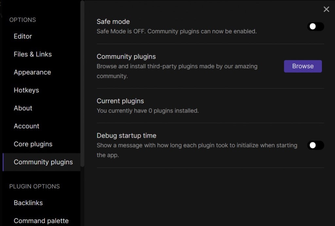This screenshot has height=226, width=335.
Task: Click the Safe Mode is OFF description text
Action: pos(177,32)
